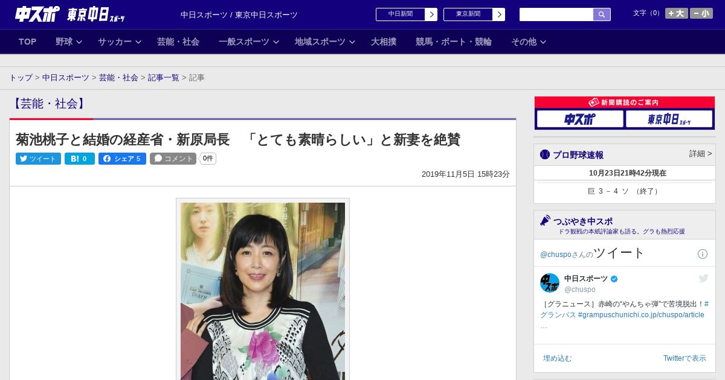Focus the header search field
725x380 pixels.
click(x=556, y=14)
